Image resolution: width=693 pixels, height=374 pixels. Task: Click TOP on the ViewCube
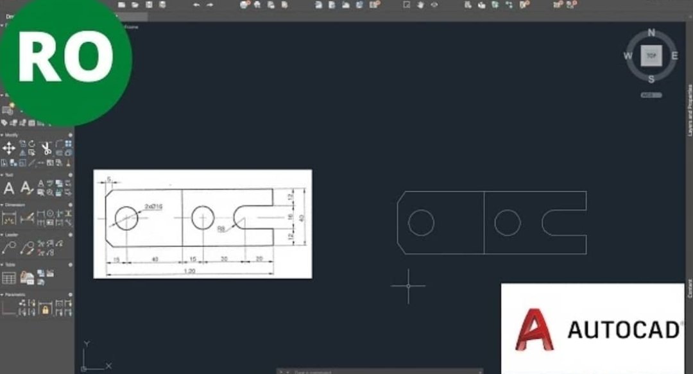tap(651, 56)
